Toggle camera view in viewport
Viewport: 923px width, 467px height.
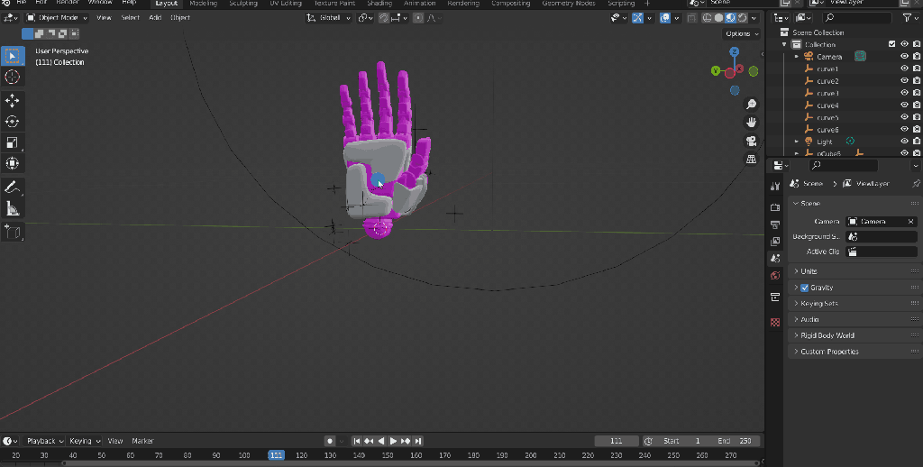click(751, 142)
